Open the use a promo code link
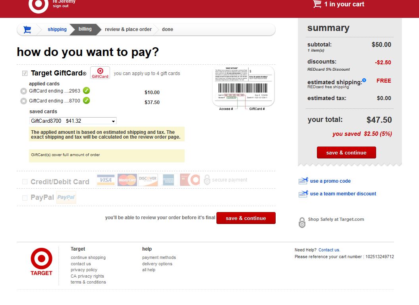The height and width of the screenshot is (305, 419). [330, 181]
